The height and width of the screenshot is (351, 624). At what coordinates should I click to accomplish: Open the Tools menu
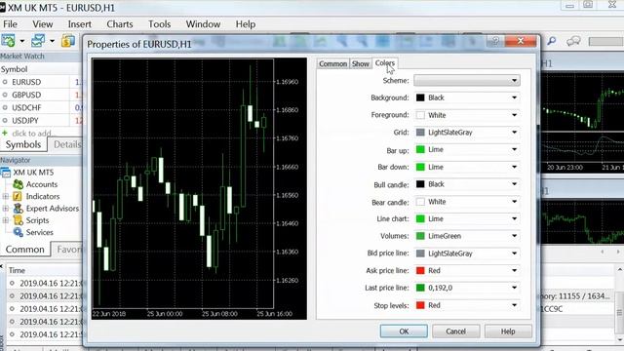pos(160,24)
